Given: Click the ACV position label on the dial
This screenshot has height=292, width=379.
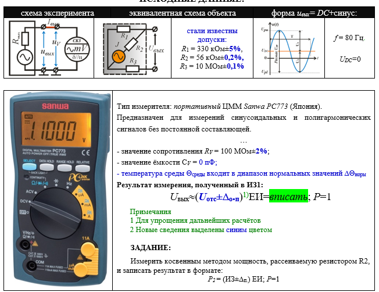Looking at the screenshot, I should pos(30,191).
